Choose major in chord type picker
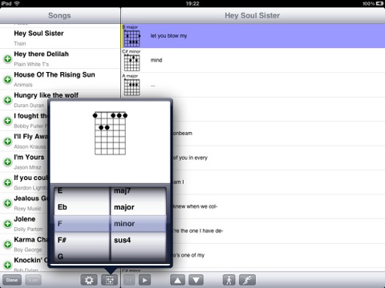The width and height of the screenshot is (385, 288). 139,207
